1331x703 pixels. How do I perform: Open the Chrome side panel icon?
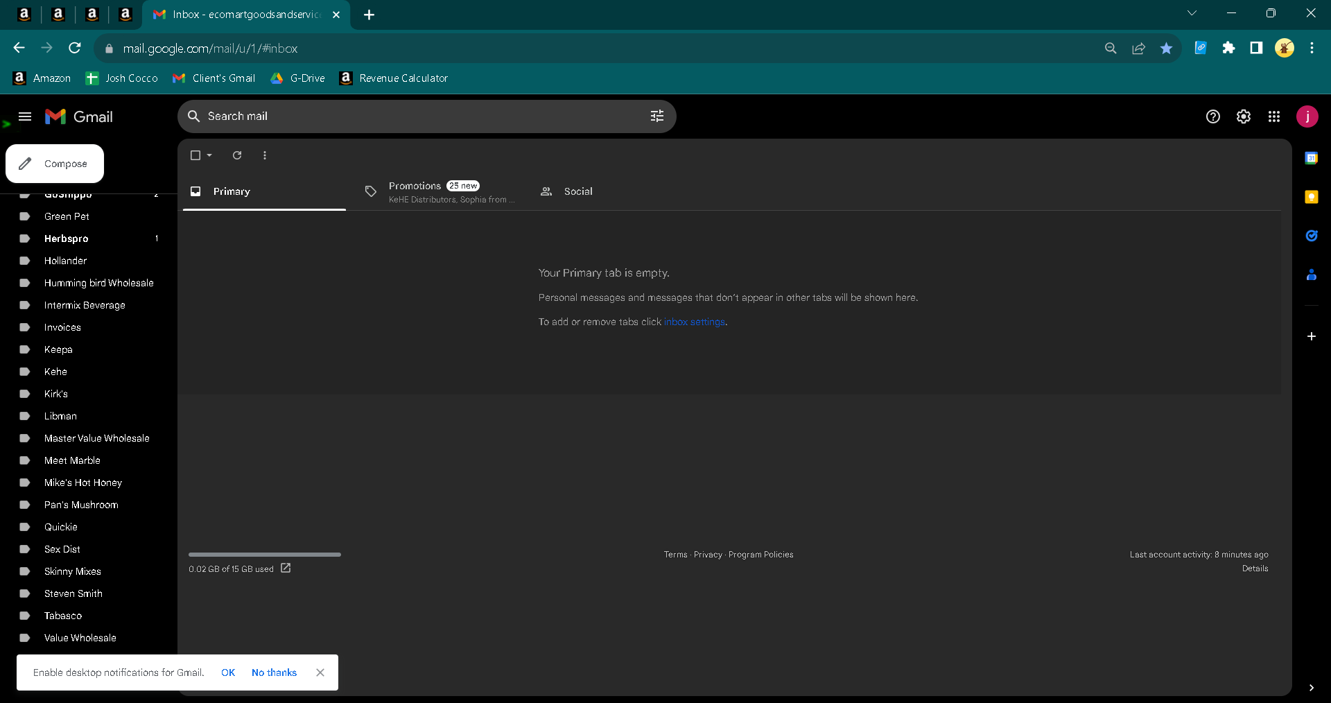[x=1256, y=48]
